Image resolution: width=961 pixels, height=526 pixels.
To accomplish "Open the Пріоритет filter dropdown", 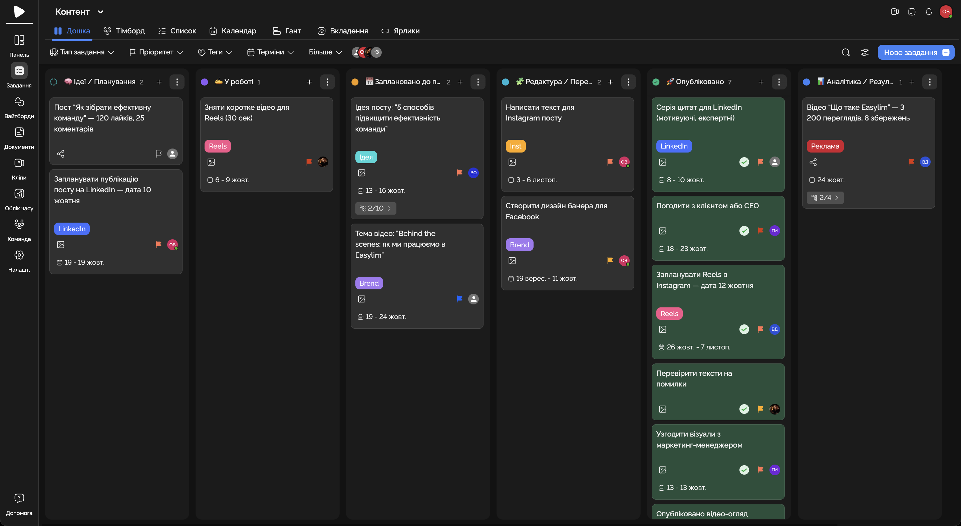I will point(156,52).
